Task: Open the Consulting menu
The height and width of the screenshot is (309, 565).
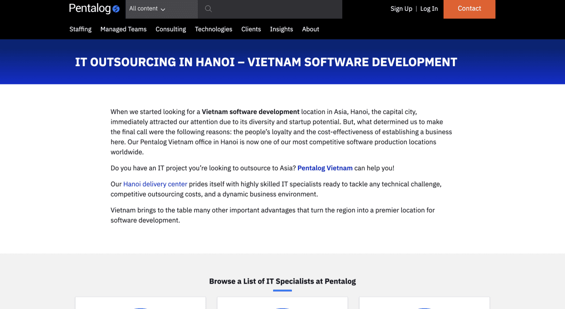Action: point(171,29)
